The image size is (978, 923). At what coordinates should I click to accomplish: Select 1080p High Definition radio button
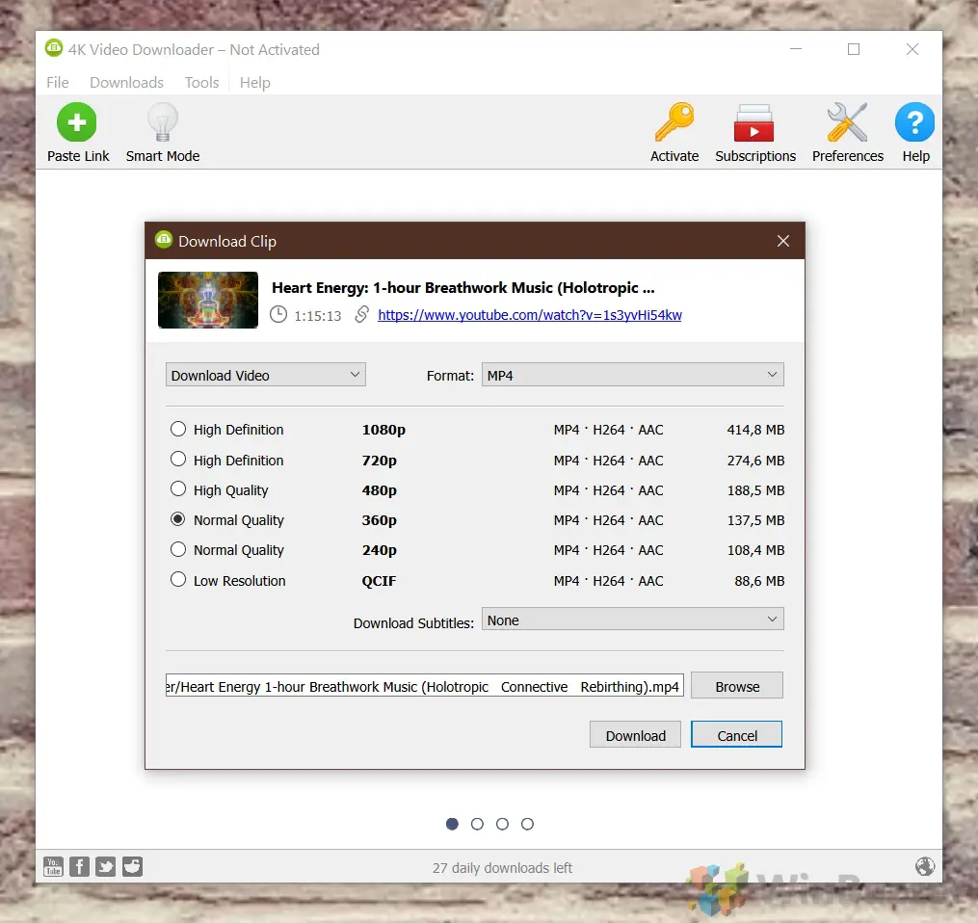tap(178, 430)
